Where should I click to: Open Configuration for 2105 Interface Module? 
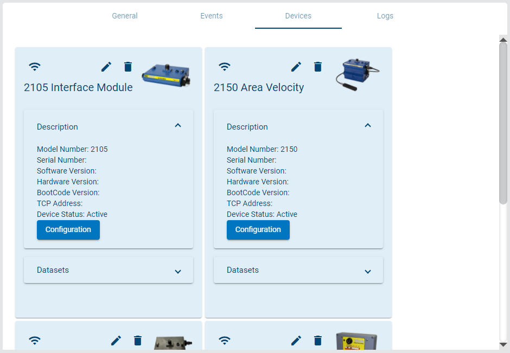coord(68,230)
